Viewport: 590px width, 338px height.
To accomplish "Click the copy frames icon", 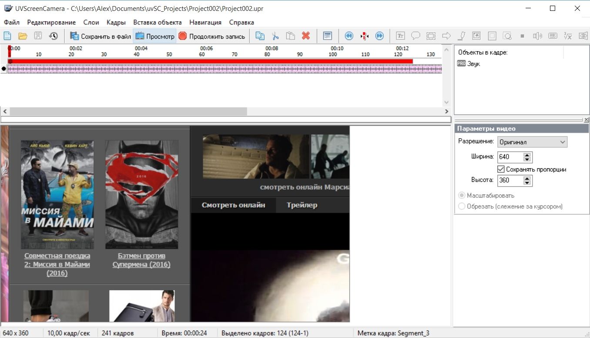I will (260, 36).
